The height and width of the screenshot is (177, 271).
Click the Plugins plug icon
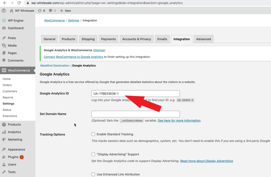pos(4,157)
